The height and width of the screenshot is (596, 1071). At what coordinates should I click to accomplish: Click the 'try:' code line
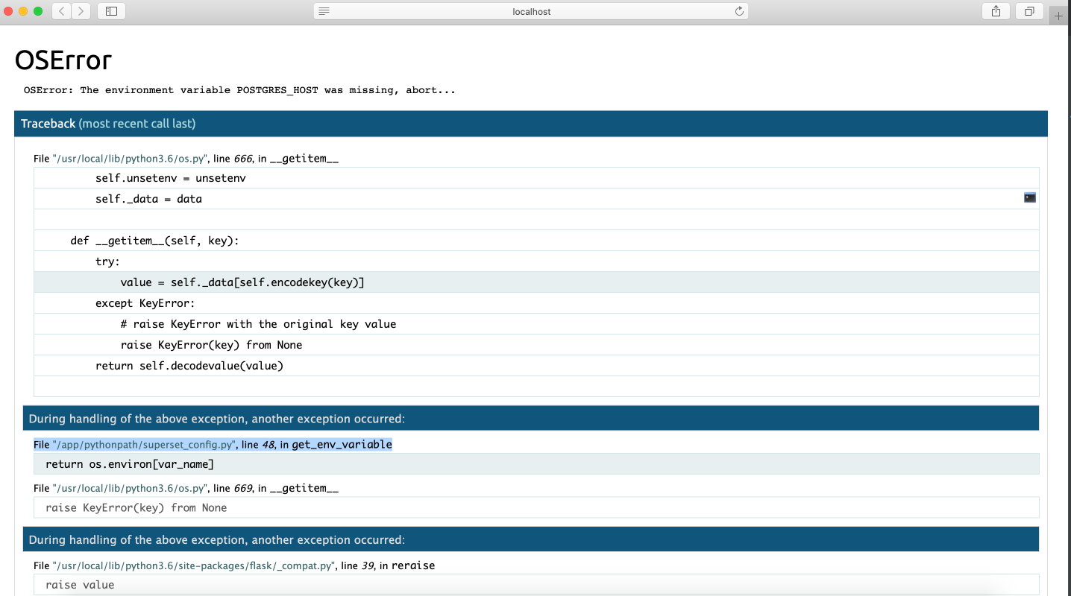[x=536, y=261]
